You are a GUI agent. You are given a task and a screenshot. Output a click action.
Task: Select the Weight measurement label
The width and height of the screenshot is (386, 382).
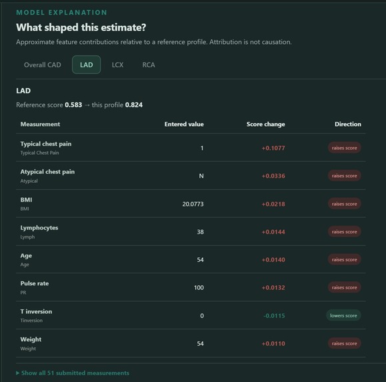[x=31, y=339]
